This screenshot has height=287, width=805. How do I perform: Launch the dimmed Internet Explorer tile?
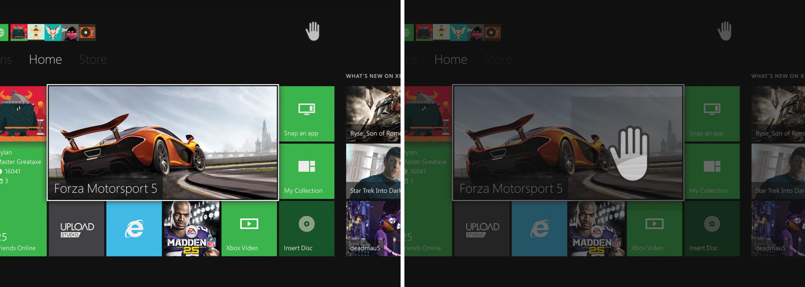point(540,229)
